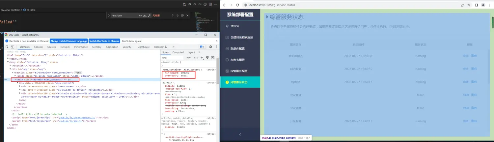Toggle the device toolbar icon in DevTools
Screen dimensions: 494x142
tap(13, 47)
